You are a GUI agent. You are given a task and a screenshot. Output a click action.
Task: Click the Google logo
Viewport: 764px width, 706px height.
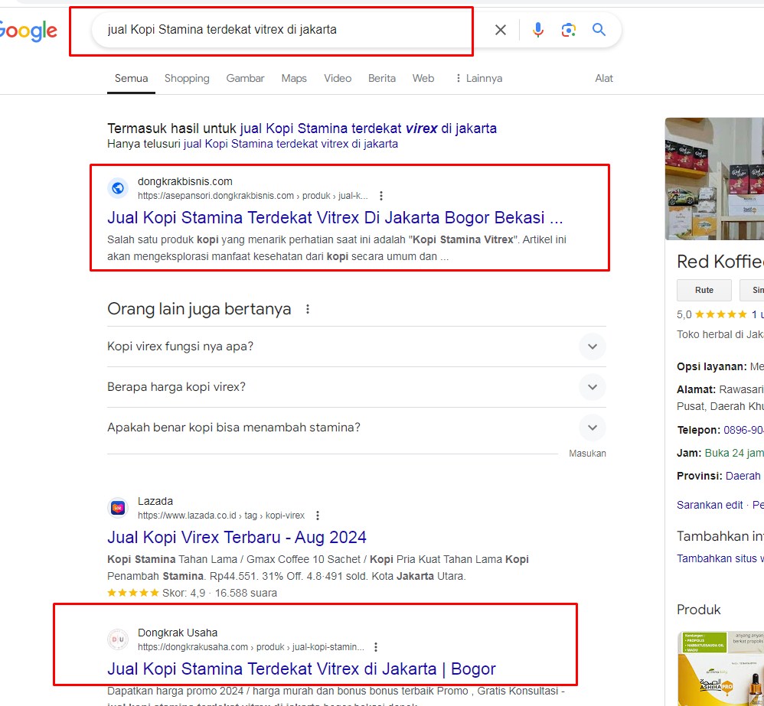28,31
